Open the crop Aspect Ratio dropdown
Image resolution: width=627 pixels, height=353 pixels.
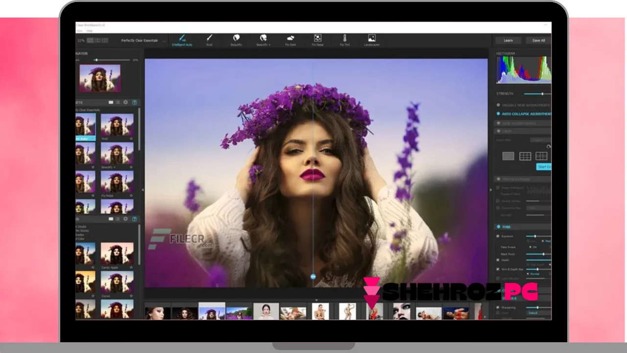coord(540,140)
